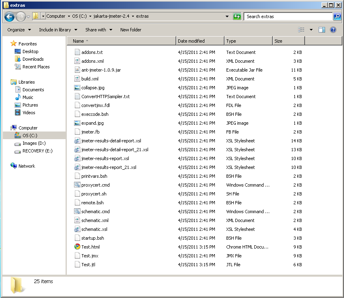Select the expand.jpg image icon
Viewport: 344px width, 298px height.
click(x=77, y=123)
